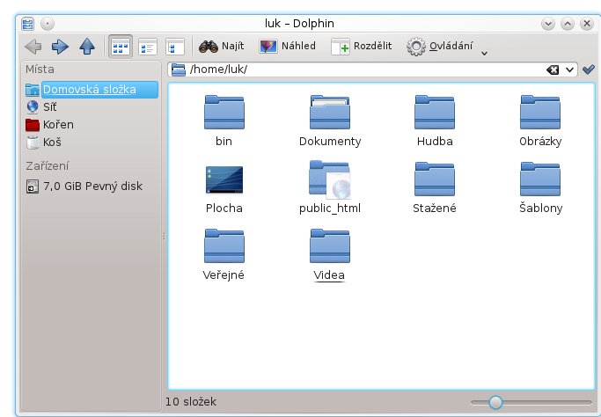The height and width of the screenshot is (417, 601).
Task: Switch to Columns view mode
Action: pyautogui.click(x=175, y=47)
